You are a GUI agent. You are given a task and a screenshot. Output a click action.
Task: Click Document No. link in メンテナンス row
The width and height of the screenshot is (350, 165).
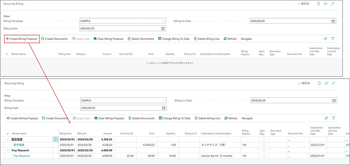289,145
